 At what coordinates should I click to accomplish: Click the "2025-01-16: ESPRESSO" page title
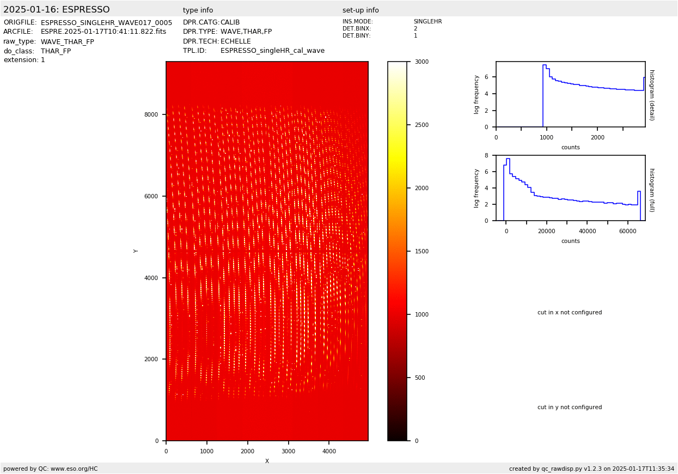click(57, 10)
